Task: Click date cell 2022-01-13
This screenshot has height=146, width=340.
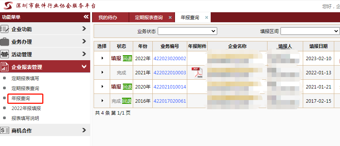Action: click(x=318, y=73)
